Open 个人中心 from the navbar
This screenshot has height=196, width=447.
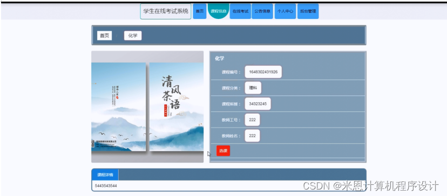click(285, 11)
